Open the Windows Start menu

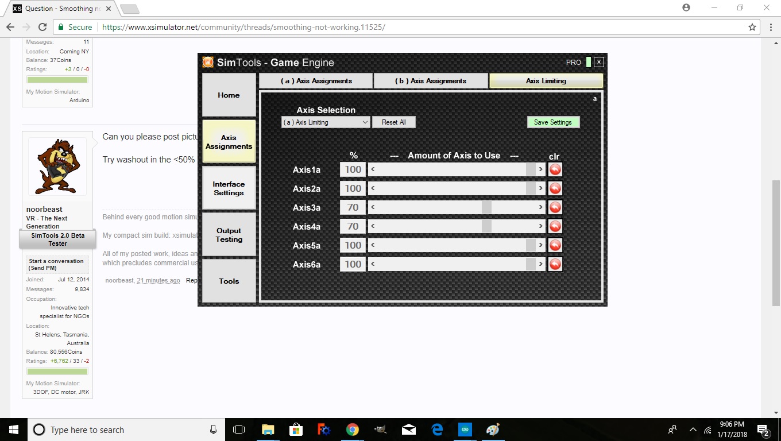coord(14,430)
